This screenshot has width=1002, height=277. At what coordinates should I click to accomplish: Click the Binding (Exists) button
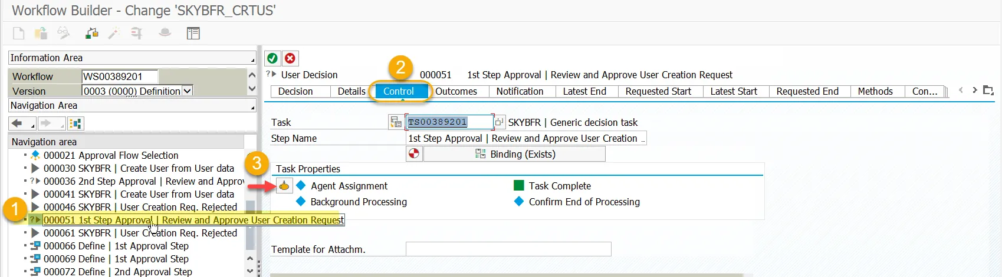[514, 154]
